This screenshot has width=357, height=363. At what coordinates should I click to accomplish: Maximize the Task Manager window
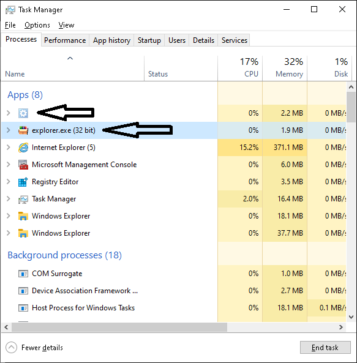314,10
